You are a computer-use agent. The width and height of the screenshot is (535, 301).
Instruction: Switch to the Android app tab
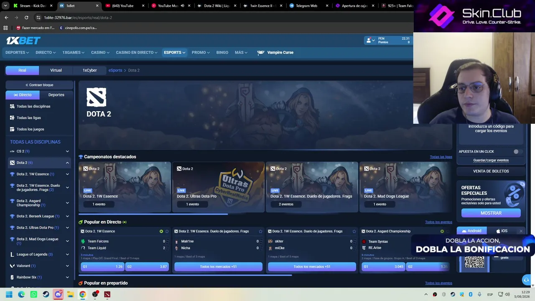tap(471, 231)
